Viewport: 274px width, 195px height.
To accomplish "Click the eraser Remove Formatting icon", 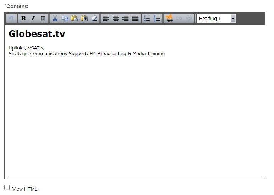I will point(94,19).
